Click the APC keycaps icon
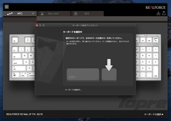The image size is (171, 121). click(10, 14)
